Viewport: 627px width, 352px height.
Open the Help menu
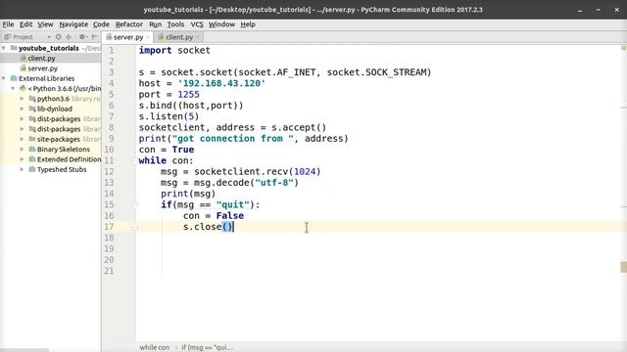248,24
